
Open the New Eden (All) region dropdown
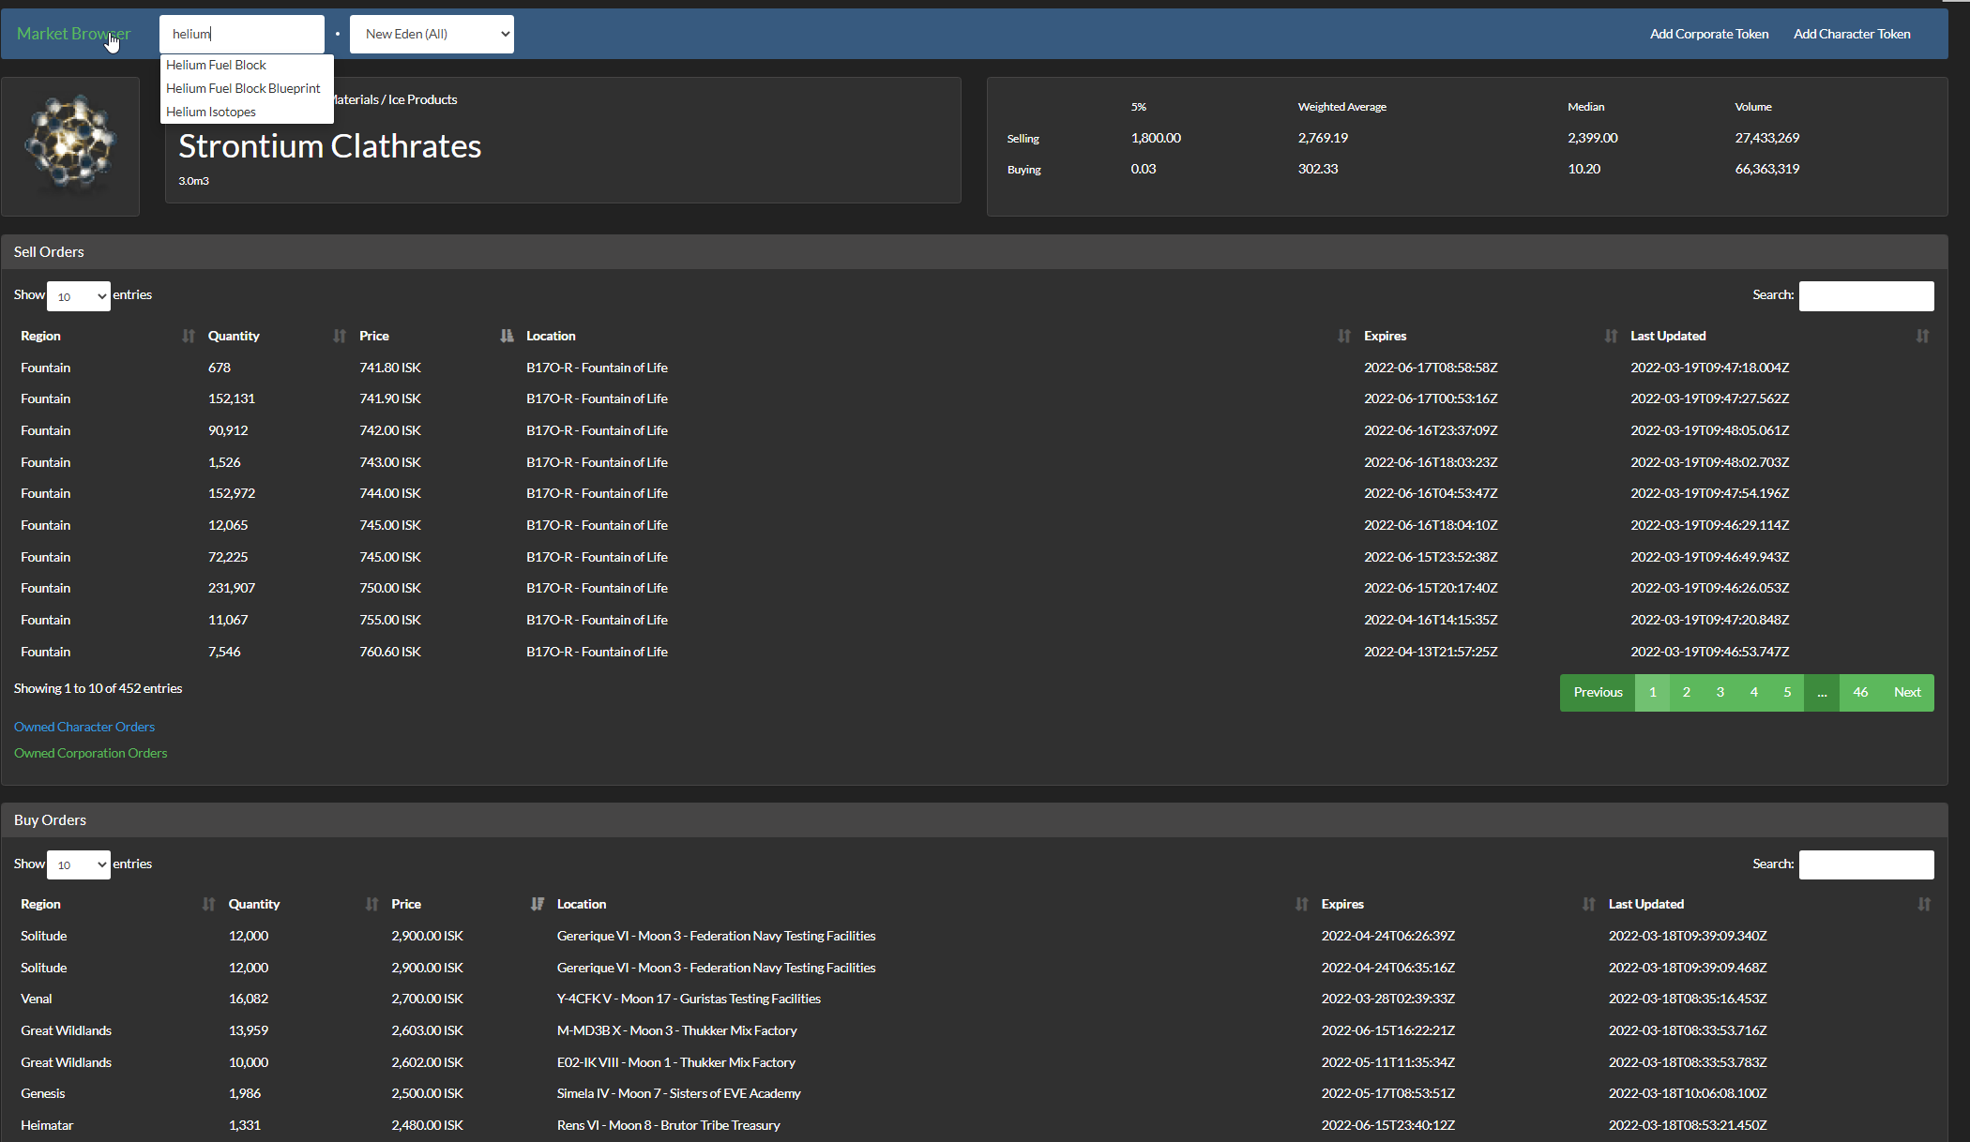432,34
